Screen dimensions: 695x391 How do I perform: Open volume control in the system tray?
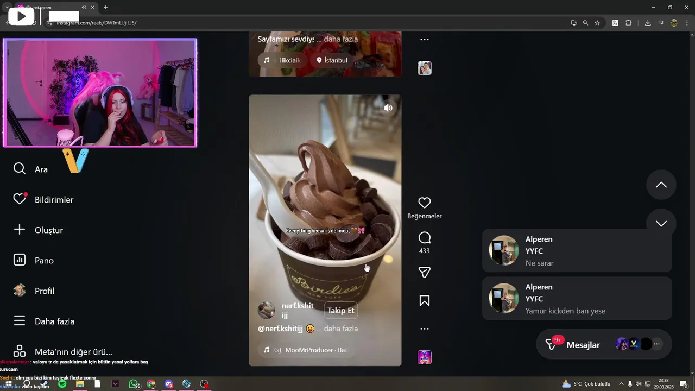(x=638, y=384)
